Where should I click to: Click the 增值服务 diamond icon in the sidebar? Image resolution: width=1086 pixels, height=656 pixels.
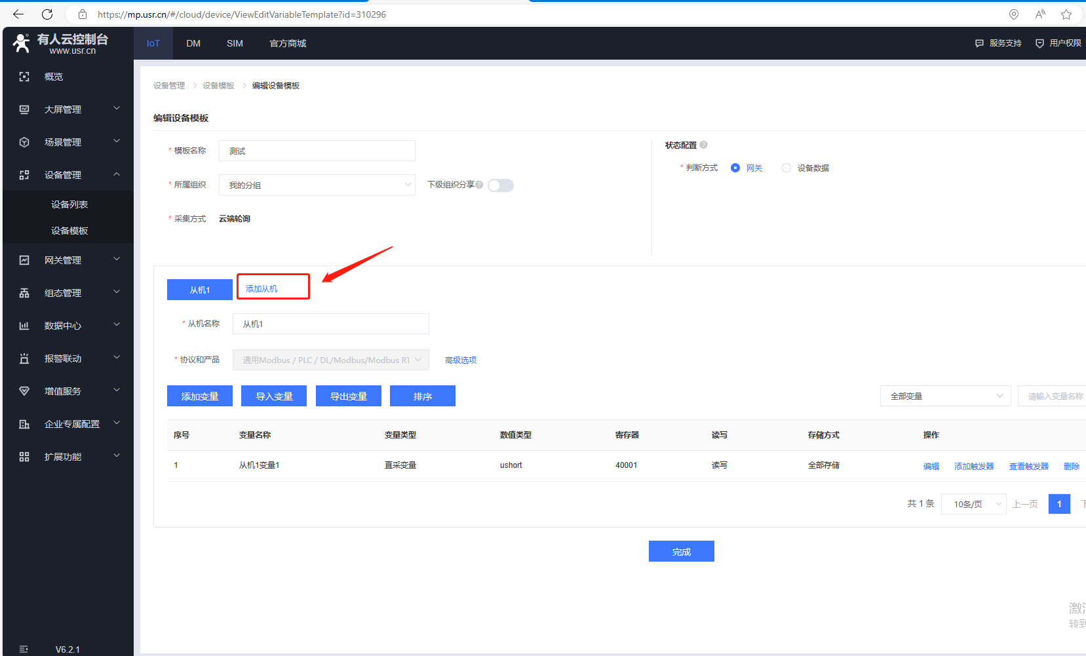pos(24,391)
